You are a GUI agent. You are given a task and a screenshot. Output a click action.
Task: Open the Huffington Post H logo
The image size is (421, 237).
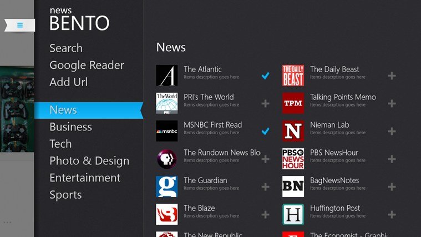[x=293, y=214]
